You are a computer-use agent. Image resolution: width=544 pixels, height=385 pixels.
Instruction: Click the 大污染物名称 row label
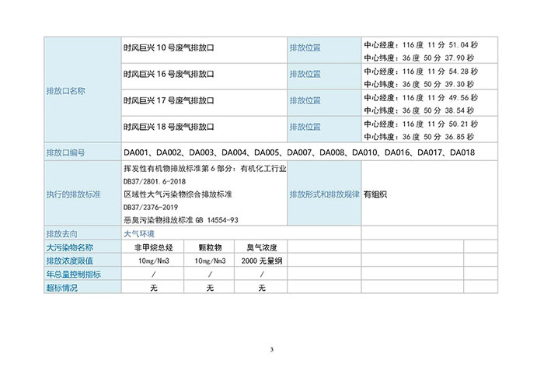pyautogui.click(x=82, y=247)
